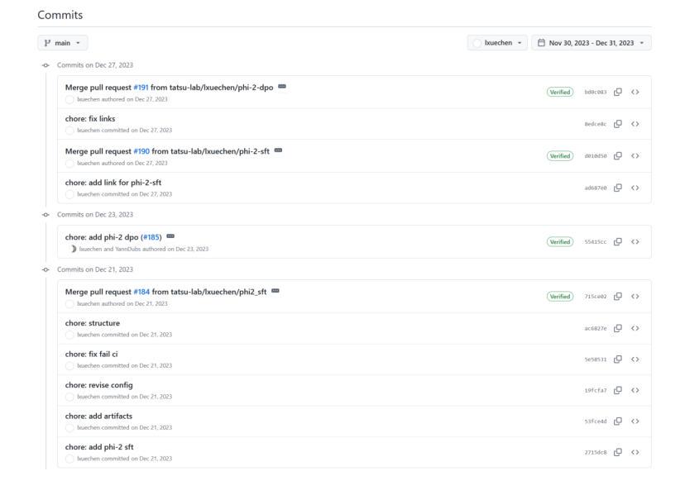Browse repository at 'chore: structure' commit

pos(635,328)
